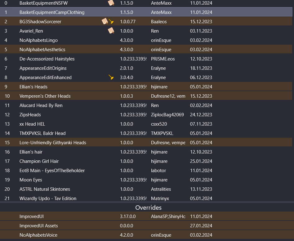Click load order number 15
This screenshot has width=294, height=241.
click(x=7, y=143)
